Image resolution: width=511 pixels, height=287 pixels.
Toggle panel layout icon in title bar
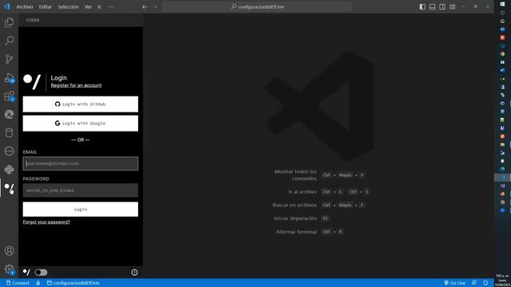[x=433, y=7]
